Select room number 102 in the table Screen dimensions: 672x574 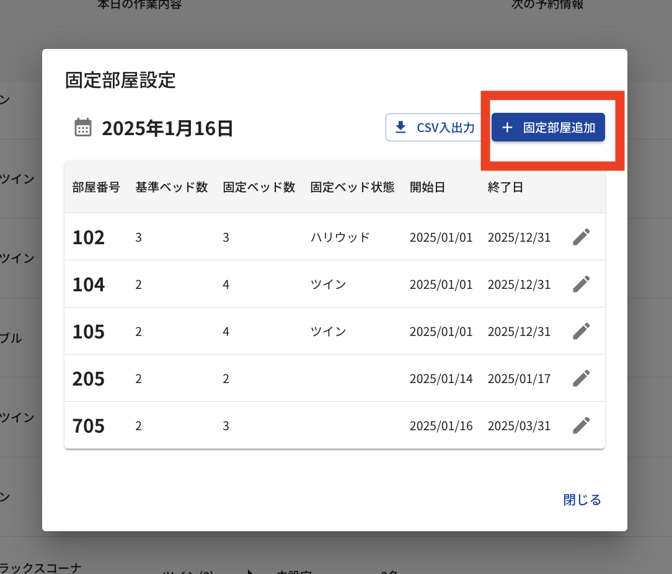tap(89, 237)
